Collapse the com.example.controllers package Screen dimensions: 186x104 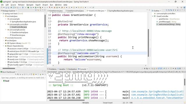pyautogui.click(x=6, y=24)
